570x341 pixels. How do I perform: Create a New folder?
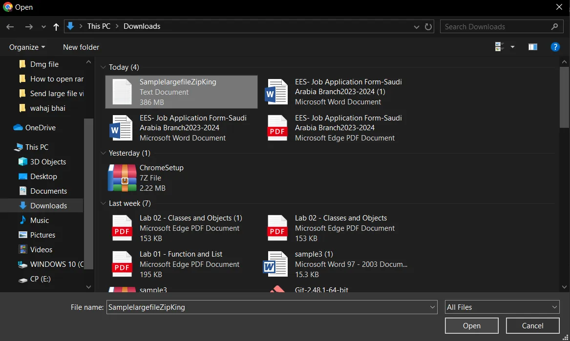click(81, 47)
